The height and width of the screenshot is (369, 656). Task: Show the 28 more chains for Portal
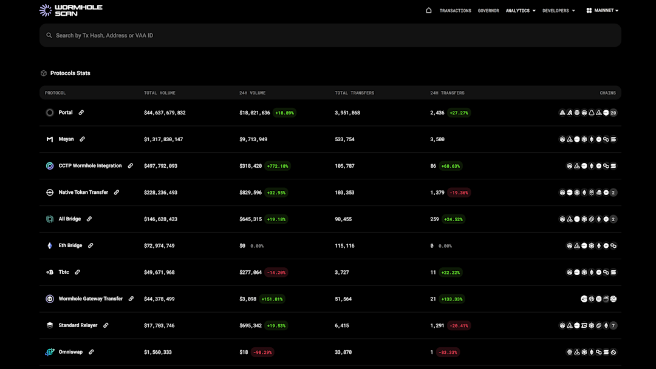[x=613, y=113]
